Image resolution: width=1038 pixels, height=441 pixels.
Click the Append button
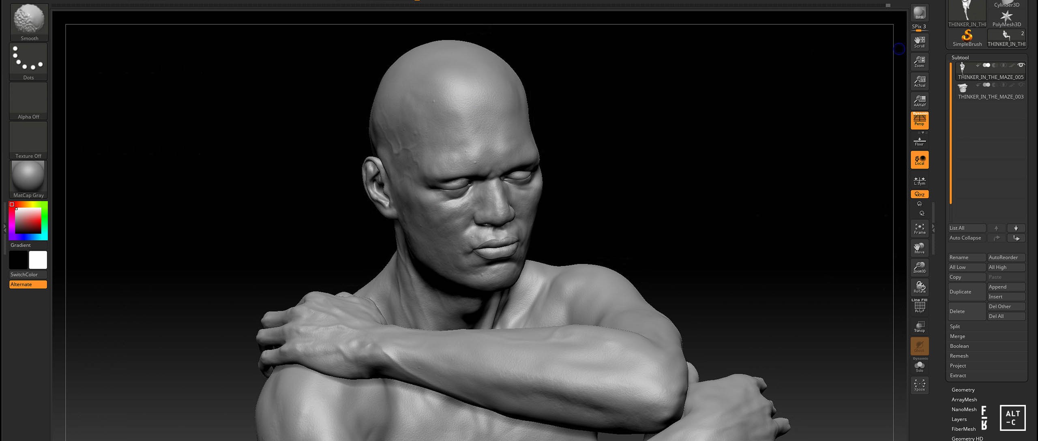pyautogui.click(x=1006, y=287)
